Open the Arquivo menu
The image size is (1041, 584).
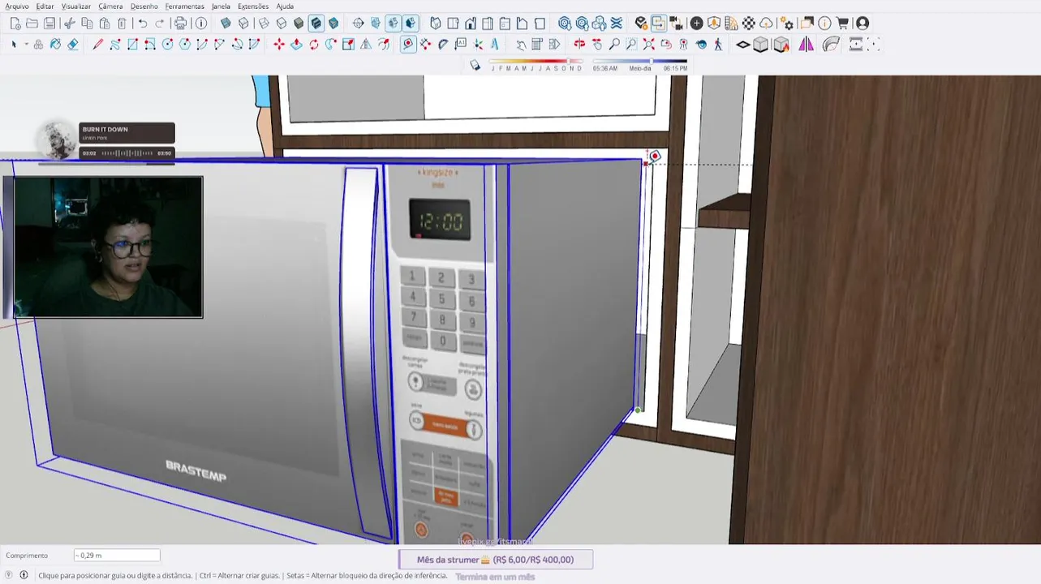pyautogui.click(x=16, y=6)
